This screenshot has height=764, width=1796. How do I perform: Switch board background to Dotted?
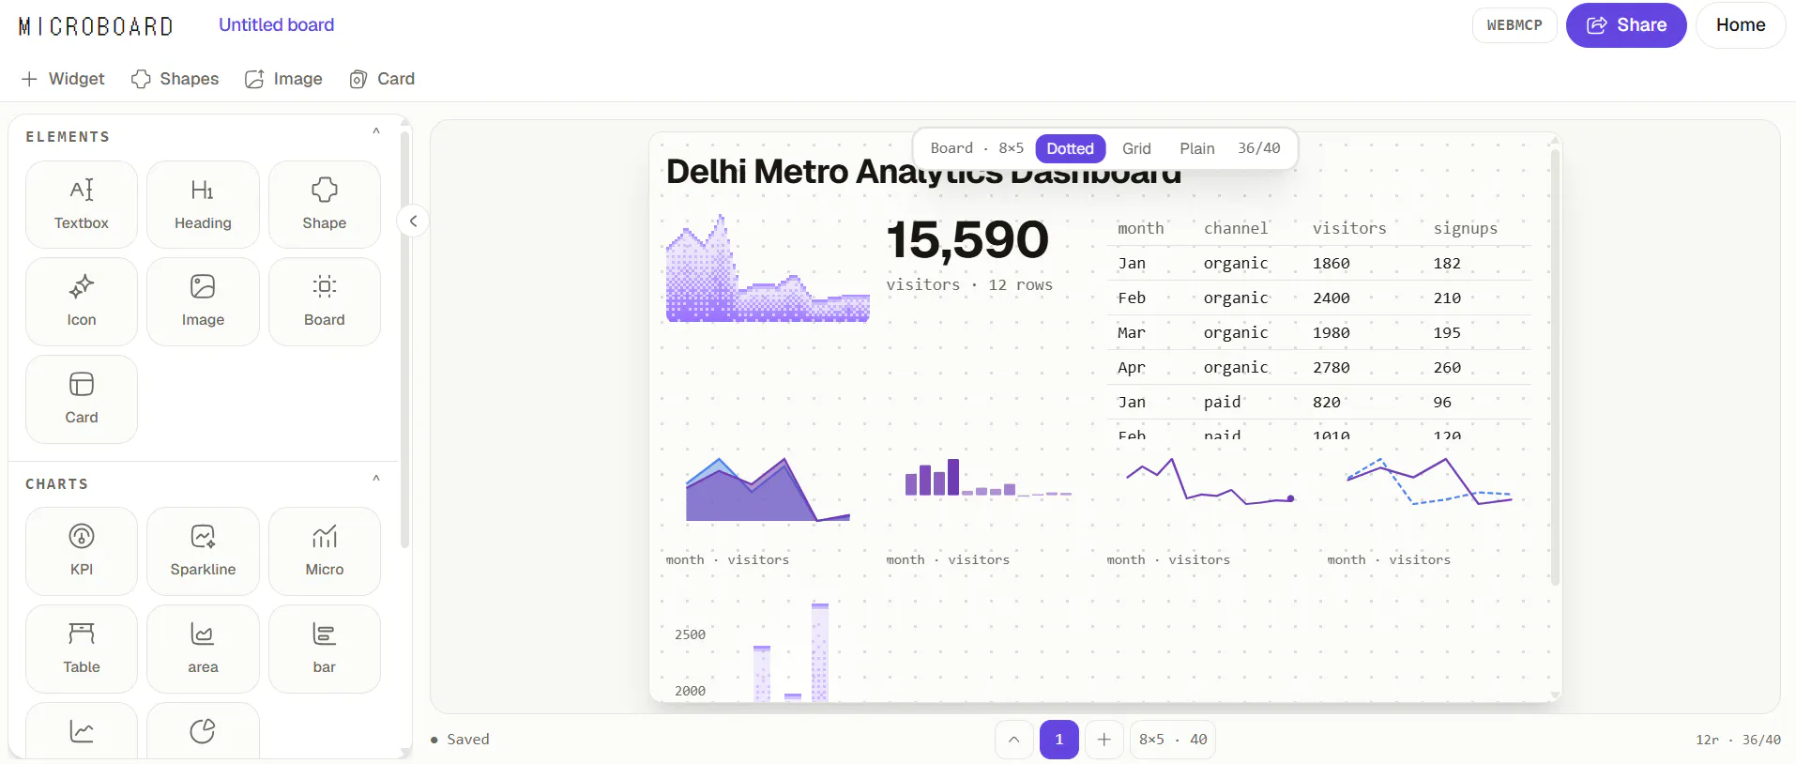coord(1071,148)
